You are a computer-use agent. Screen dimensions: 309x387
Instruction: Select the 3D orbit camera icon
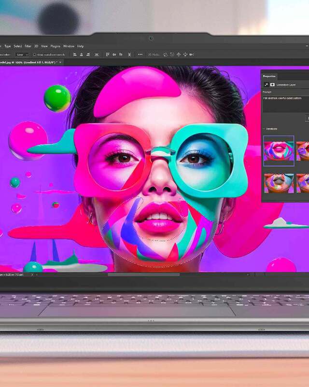coord(165,55)
